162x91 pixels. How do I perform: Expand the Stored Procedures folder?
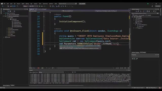pyautogui.click(x=7, y=30)
